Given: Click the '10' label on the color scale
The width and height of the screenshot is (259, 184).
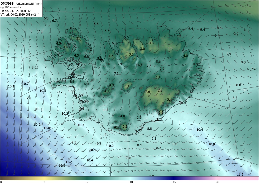Looking at the screenshot, I should pyautogui.click(x=131, y=182).
